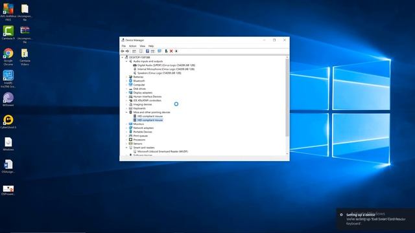Select the Computer category label
This screenshot has width=415, height=233.
click(x=139, y=85)
